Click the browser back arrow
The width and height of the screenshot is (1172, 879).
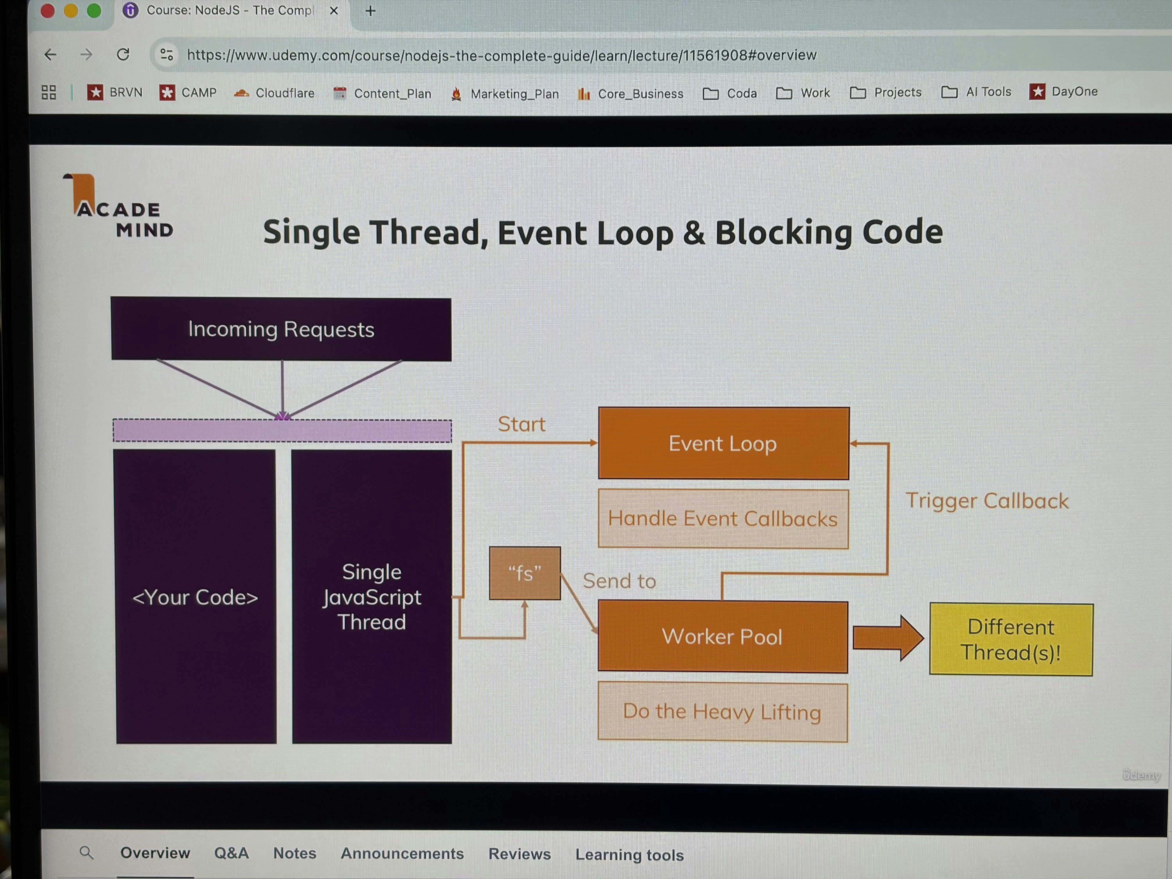50,55
